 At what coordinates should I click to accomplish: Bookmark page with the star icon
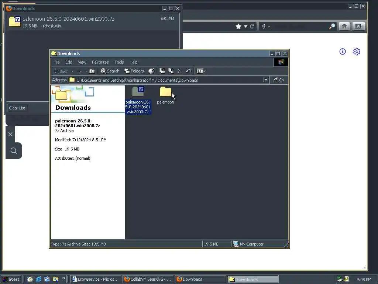[238, 26]
